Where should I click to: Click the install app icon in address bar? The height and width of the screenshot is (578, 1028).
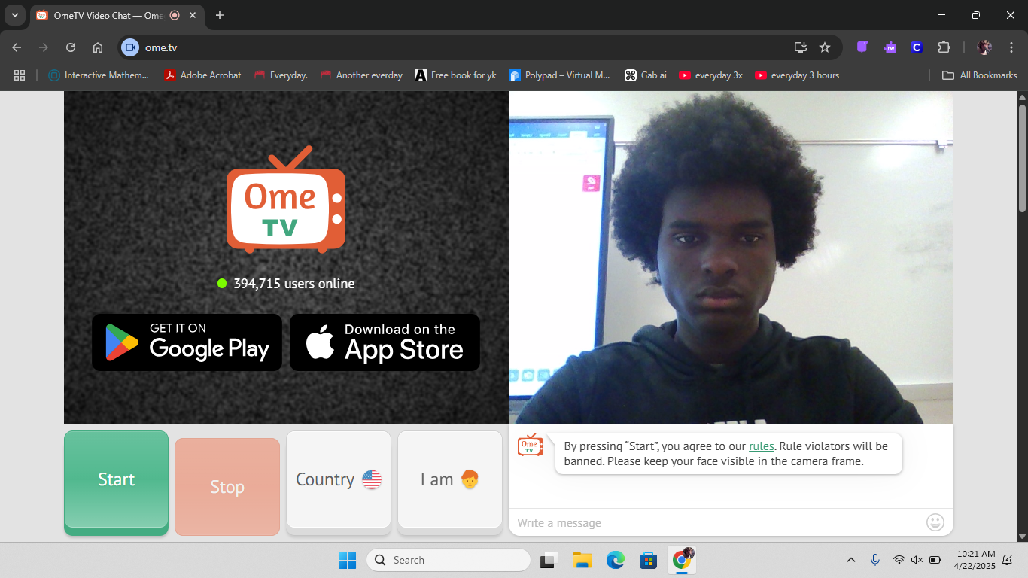(801, 47)
